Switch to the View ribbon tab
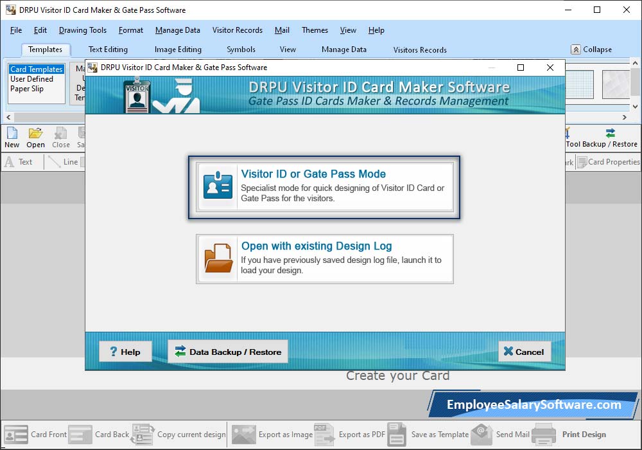This screenshot has width=642, height=450. coord(288,50)
